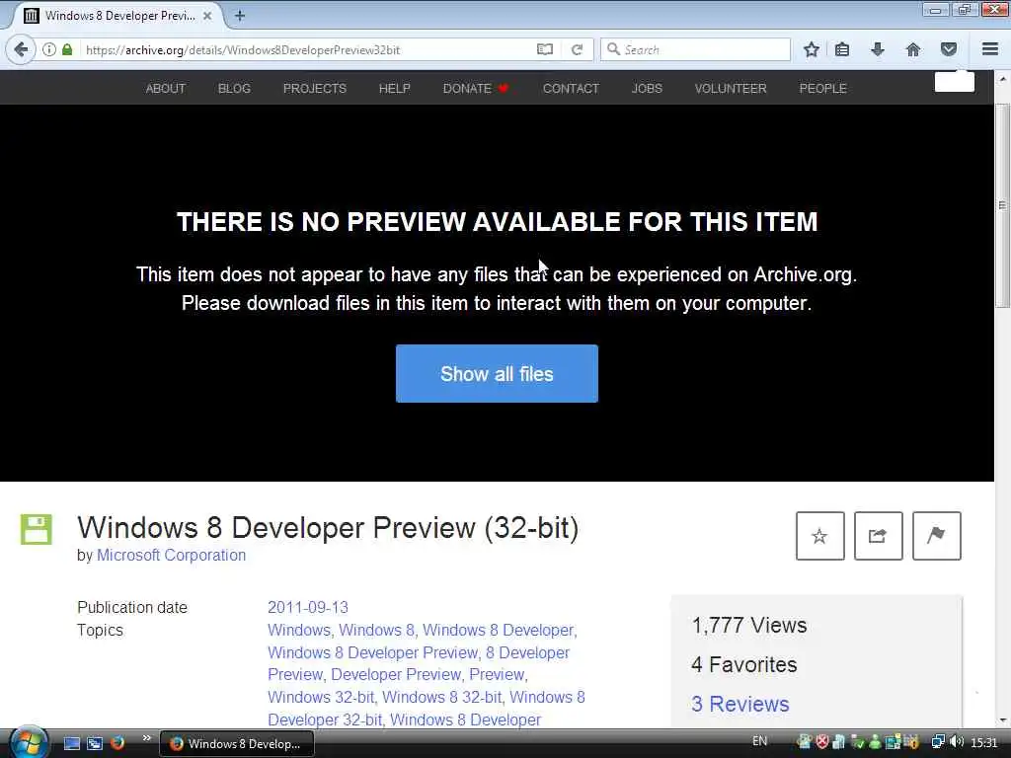Favorite this item with star button
This screenshot has width=1011, height=758.
pos(819,536)
